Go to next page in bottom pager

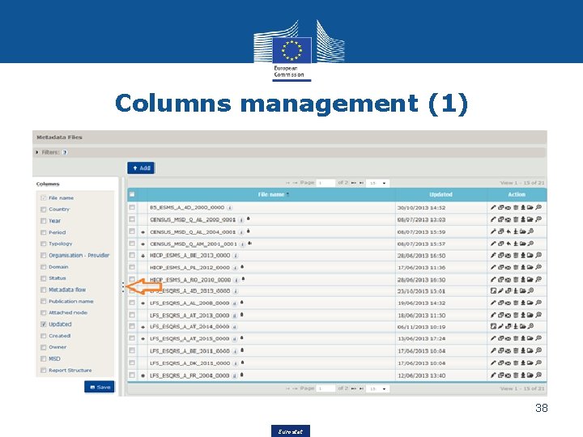[354, 388]
